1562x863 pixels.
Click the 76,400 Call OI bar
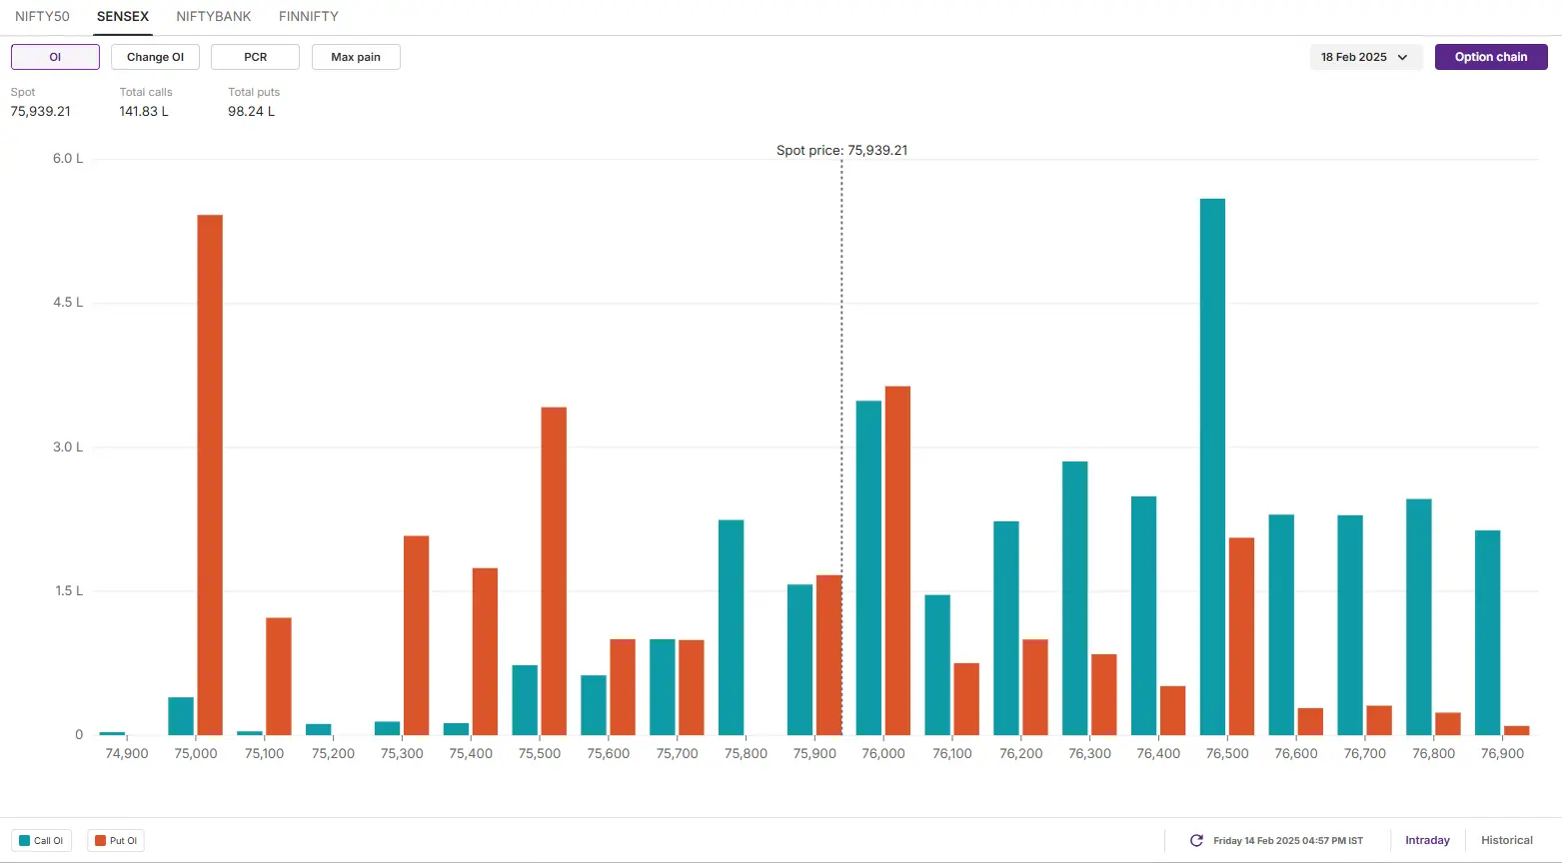(x=1143, y=616)
